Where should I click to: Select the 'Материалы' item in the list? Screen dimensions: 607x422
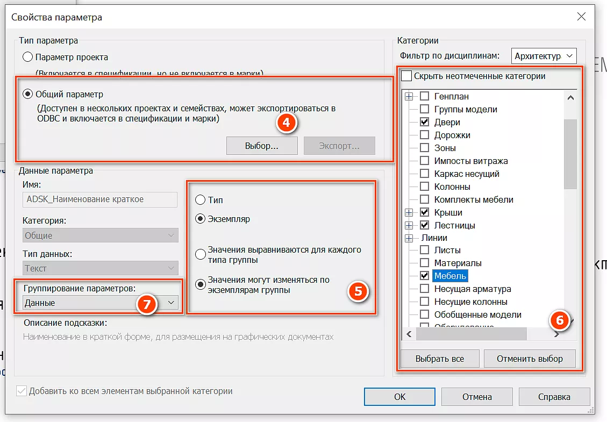458,263
